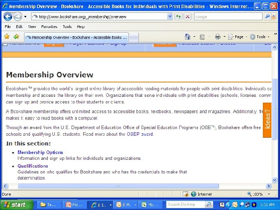Click the Add to Favorites star-plus icon

click(x=16, y=37)
